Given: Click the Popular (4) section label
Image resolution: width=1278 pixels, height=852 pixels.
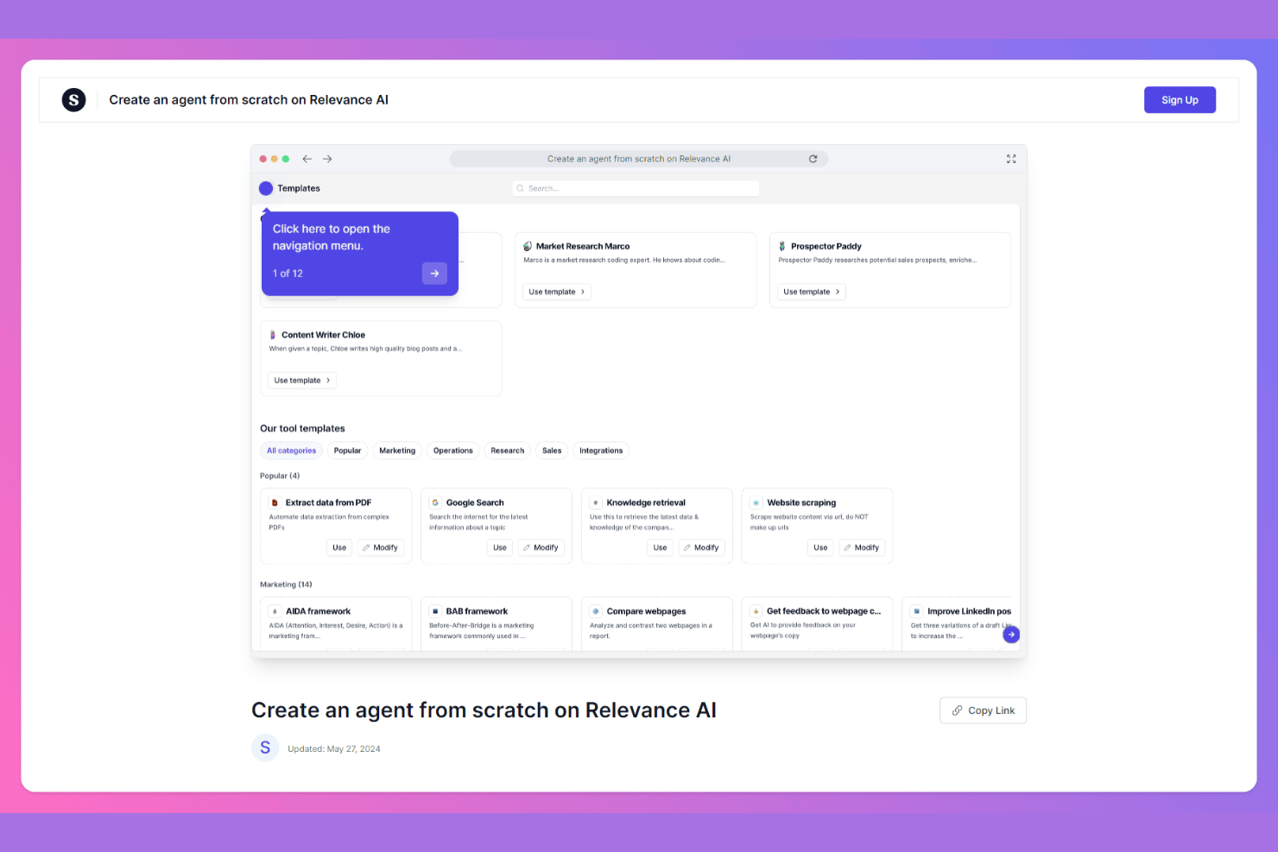Looking at the screenshot, I should [280, 476].
